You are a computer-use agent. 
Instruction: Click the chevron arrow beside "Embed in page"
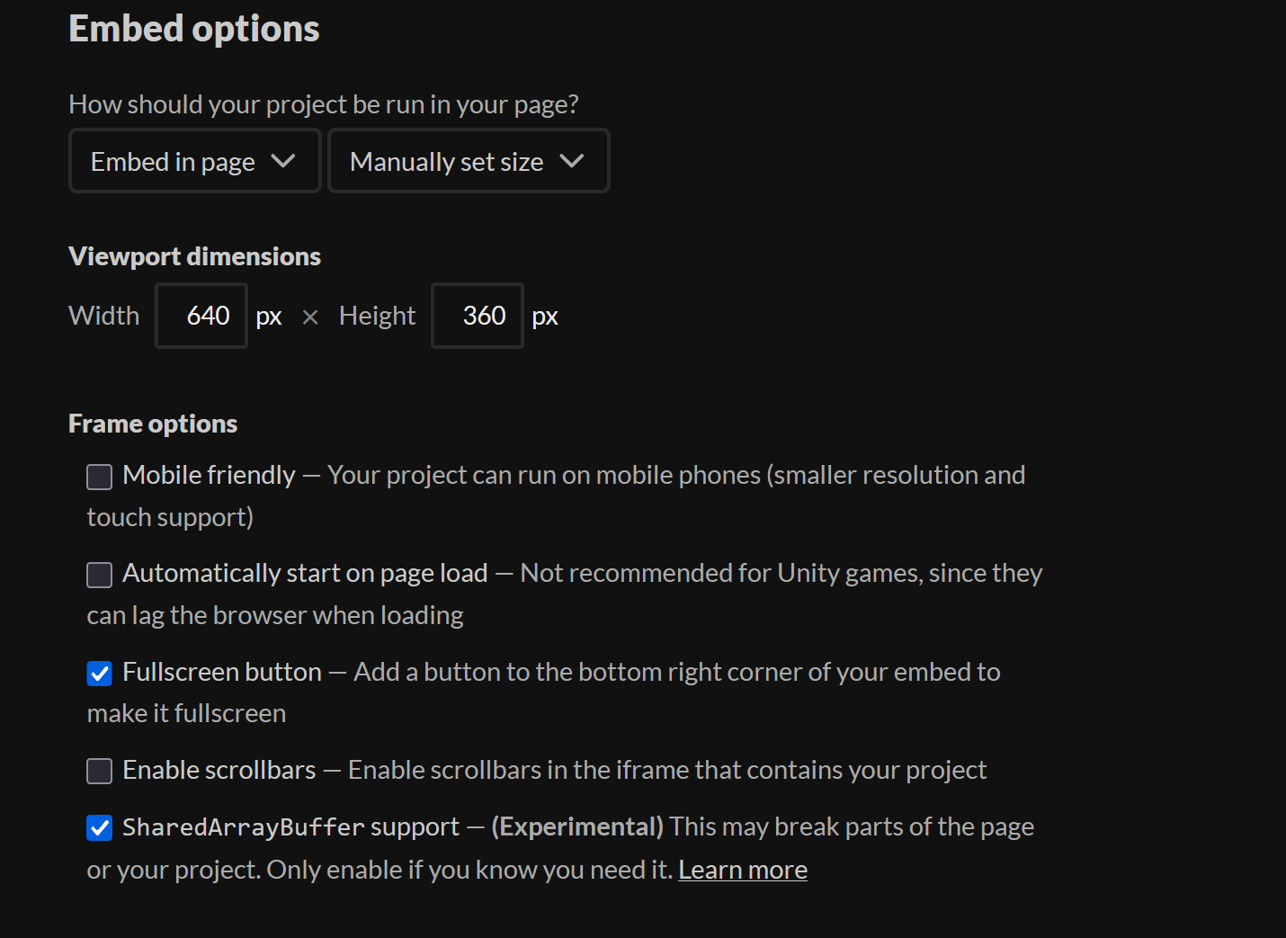coord(283,161)
